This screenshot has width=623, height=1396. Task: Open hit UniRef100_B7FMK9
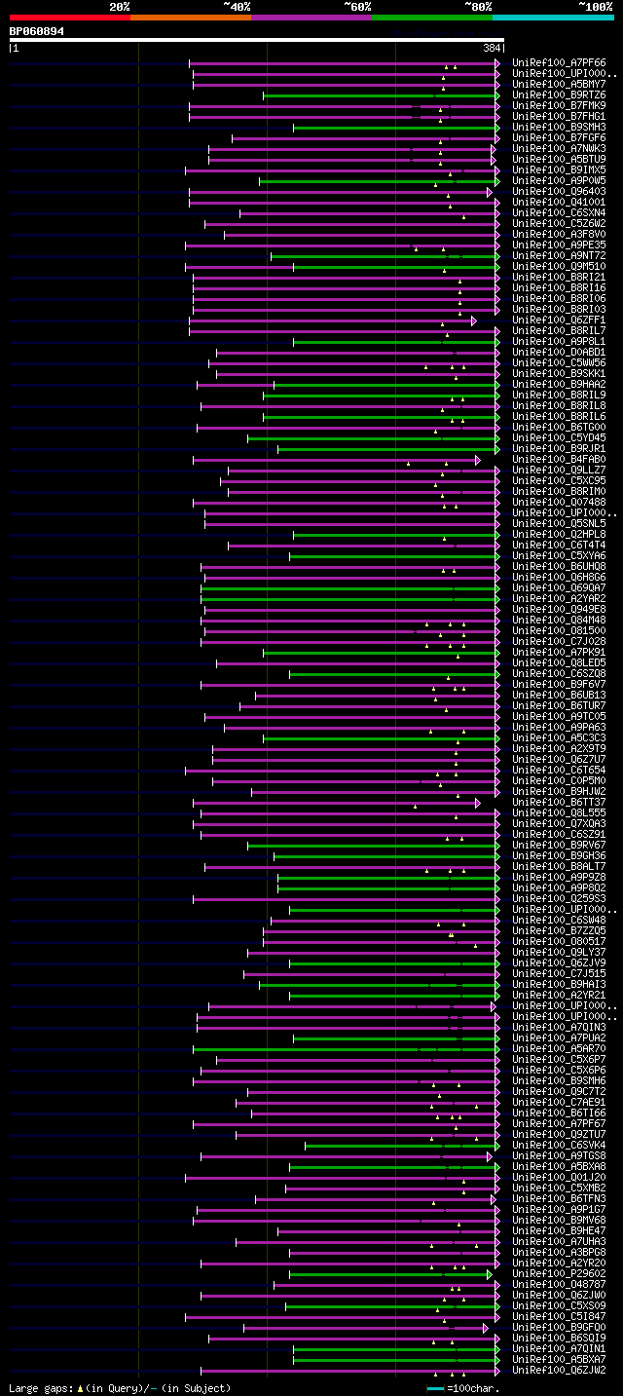[x=559, y=106]
